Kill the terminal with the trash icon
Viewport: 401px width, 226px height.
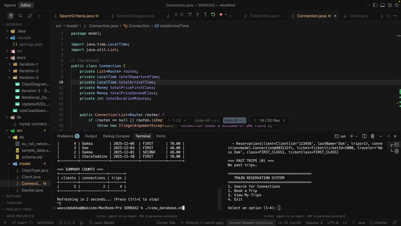372,136
